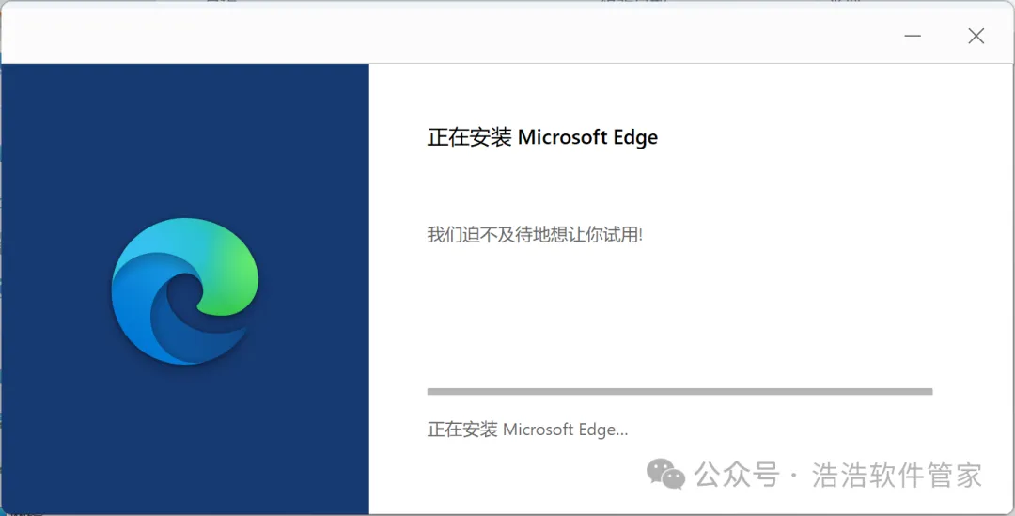Click the left end of the progress bar
Viewport: 1015px width, 516px height.
click(432, 391)
